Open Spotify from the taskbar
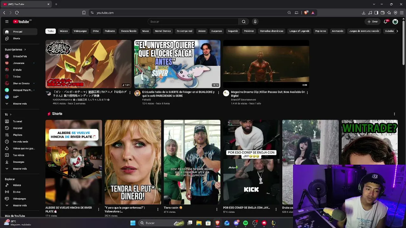This screenshot has height=228, width=406. point(246,223)
